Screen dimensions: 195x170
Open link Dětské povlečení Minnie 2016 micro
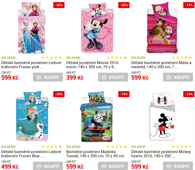[92, 65]
